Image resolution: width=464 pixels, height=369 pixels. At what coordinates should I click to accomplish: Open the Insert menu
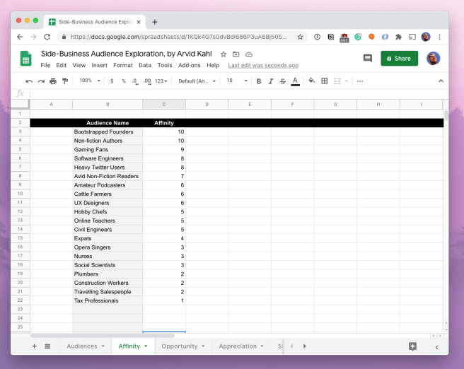[99, 65]
